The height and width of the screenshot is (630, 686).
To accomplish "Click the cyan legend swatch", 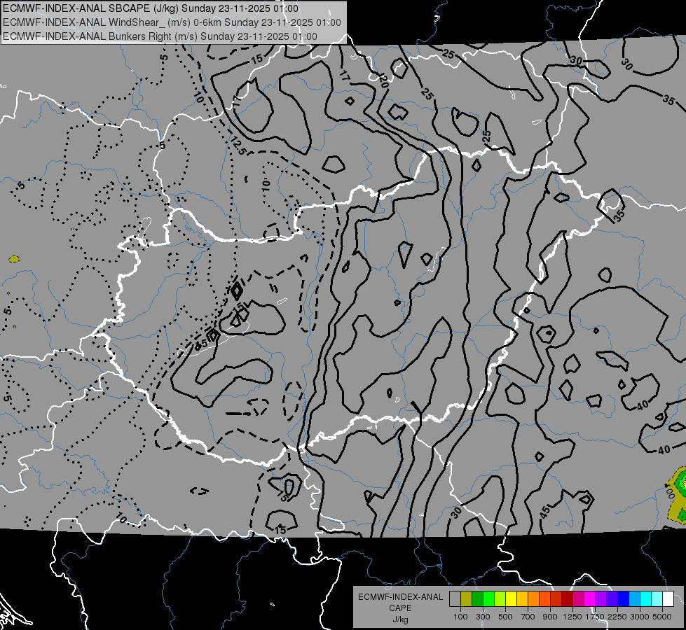I will point(646,598).
